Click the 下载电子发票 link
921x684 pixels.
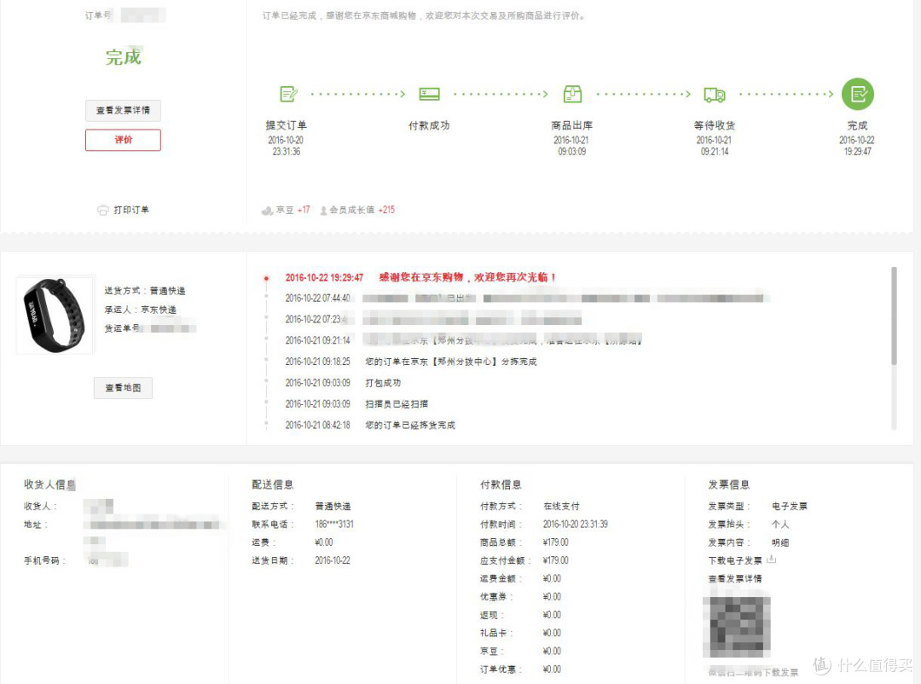click(x=735, y=560)
